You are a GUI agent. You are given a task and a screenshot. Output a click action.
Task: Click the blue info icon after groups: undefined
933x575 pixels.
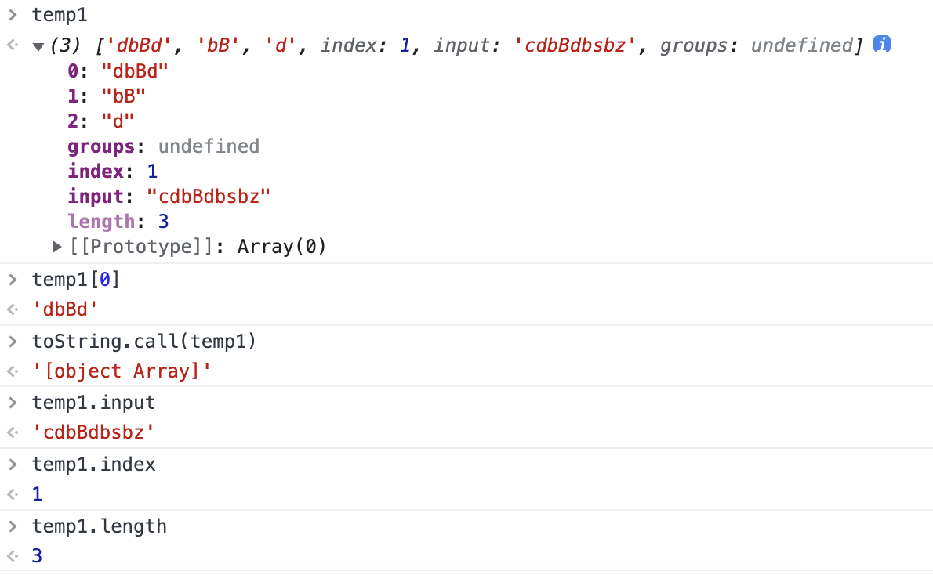point(882,44)
